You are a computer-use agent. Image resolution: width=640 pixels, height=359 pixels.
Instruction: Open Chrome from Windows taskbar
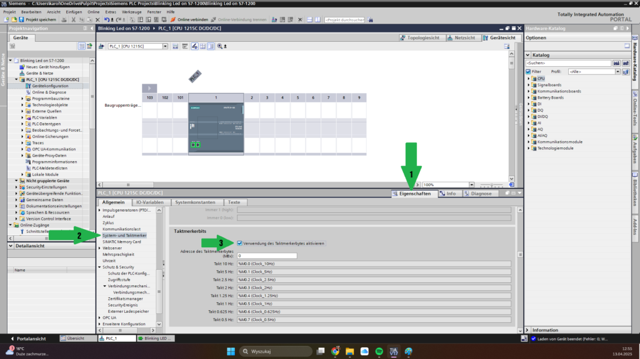click(x=335, y=352)
